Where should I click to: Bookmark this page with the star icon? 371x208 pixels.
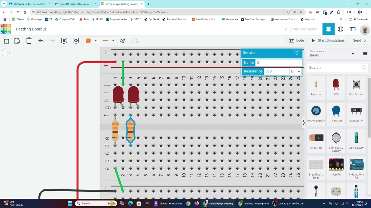pos(301,12)
